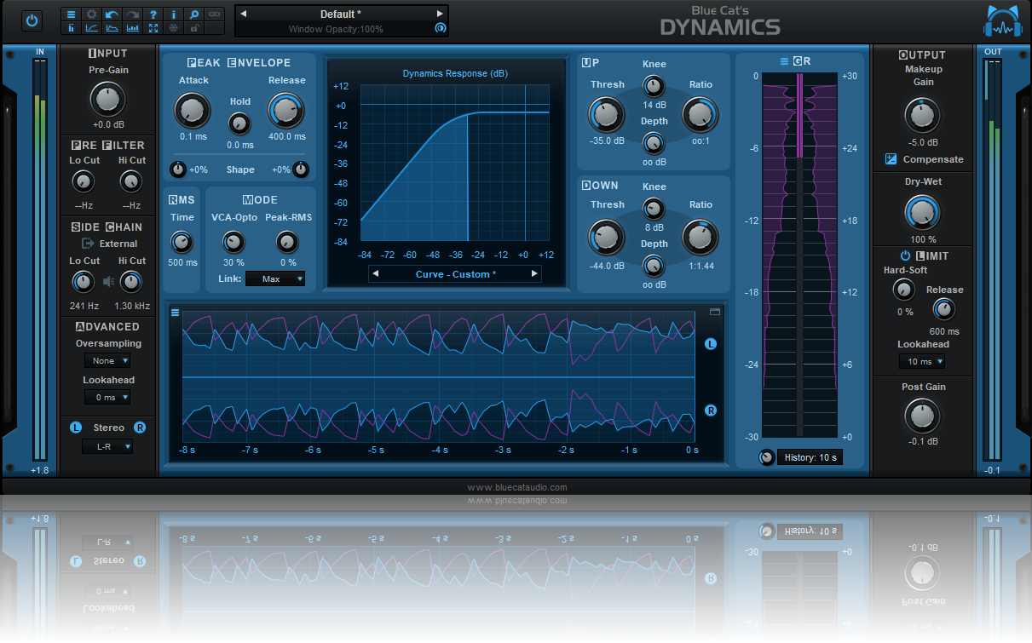
Task: Open the hamburger menu in the toolbar
Action: 71,14
